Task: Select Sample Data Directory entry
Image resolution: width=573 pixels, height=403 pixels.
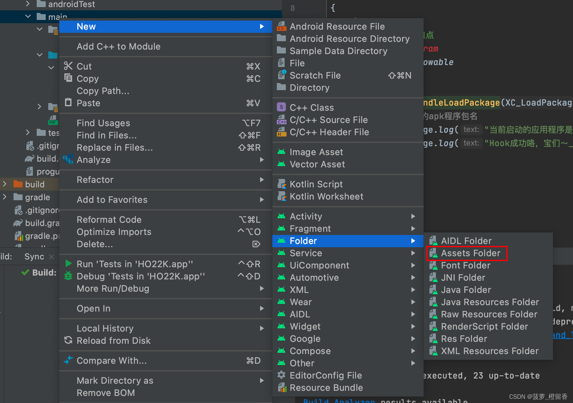Action: coord(348,51)
